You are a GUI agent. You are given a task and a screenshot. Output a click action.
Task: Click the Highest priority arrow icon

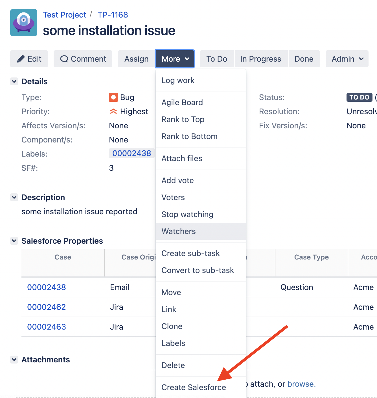coord(113,112)
